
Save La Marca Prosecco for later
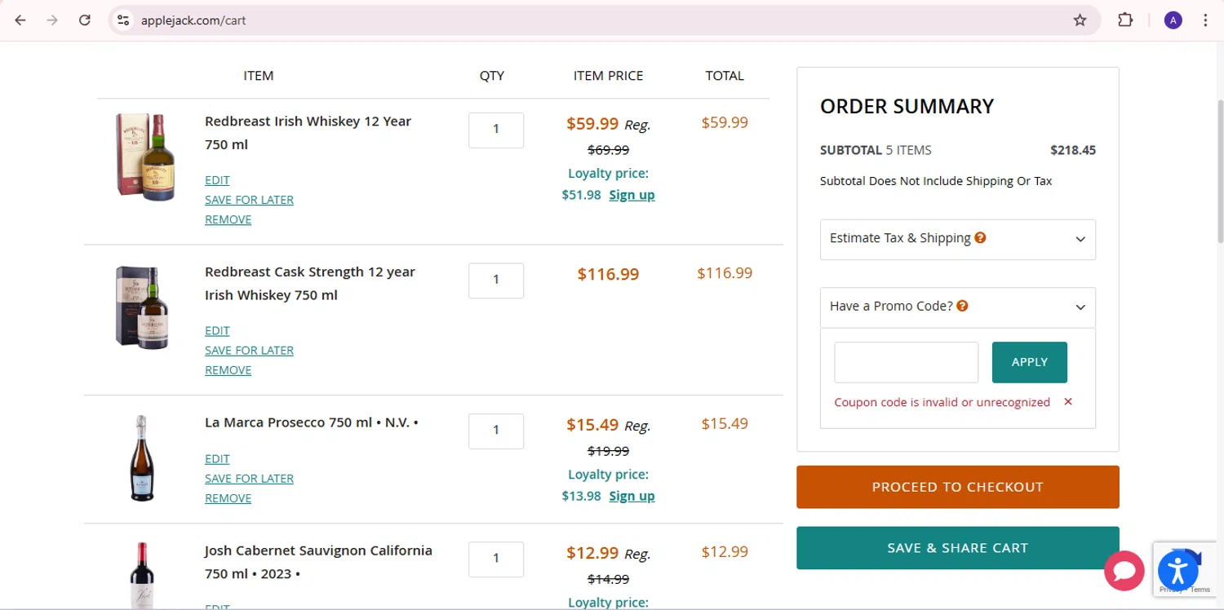[249, 479]
